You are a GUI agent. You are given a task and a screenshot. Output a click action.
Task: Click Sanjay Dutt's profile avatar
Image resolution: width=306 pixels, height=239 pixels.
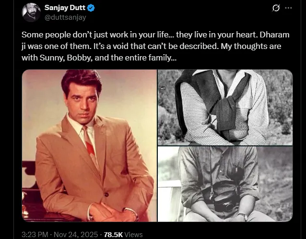click(30, 12)
